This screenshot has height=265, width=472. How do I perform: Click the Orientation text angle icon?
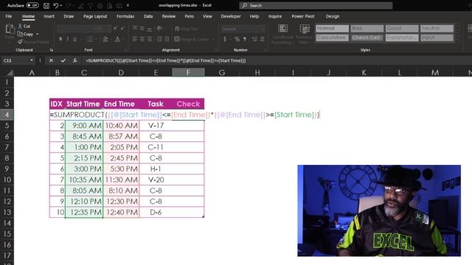pos(159,29)
